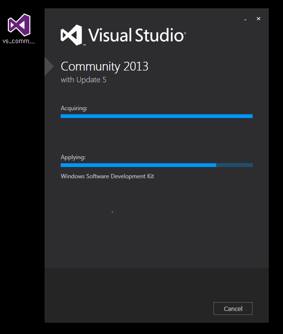Click the 'Visual Studio' title wordmark

[x=137, y=35]
